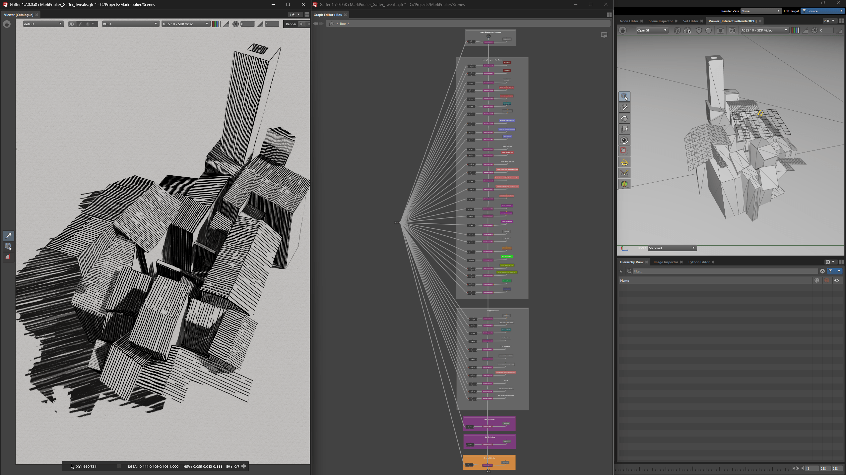Click the wireframe cube drawing mode icon
846x475 pixels.
699,30
